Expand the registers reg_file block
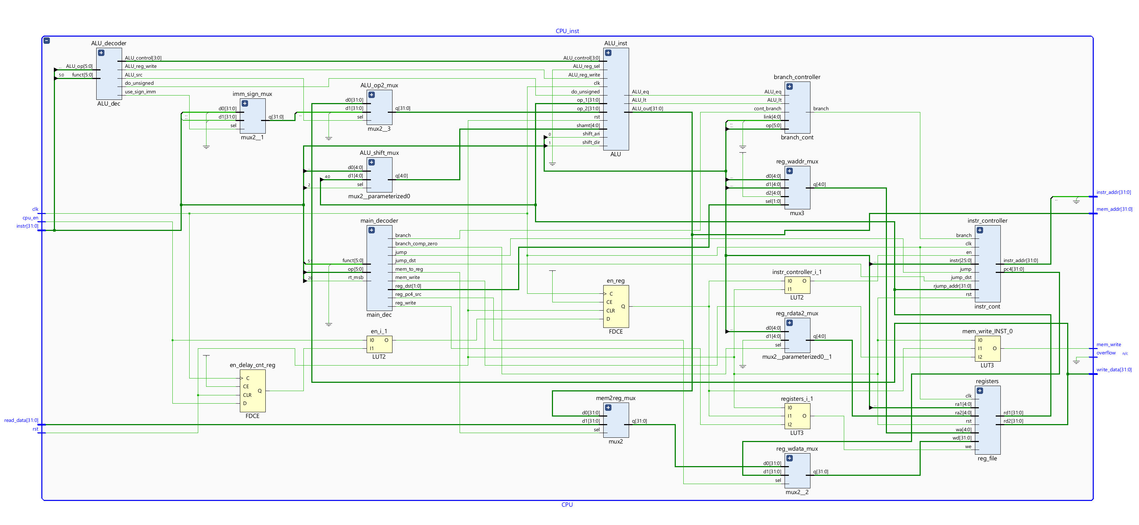 pyautogui.click(x=980, y=391)
